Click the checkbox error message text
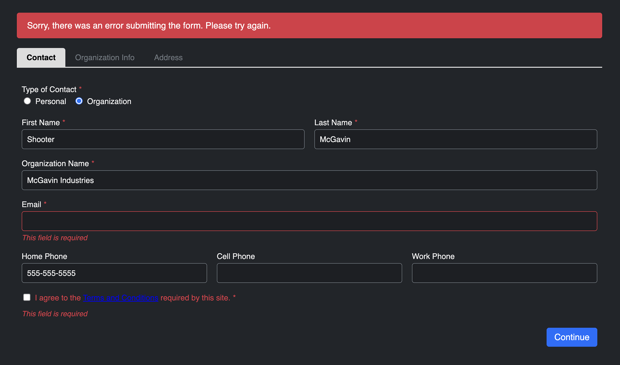Screen dimensions: 620x365 click(x=55, y=314)
